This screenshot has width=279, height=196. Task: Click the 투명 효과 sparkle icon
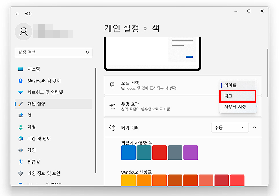(112, 106)
